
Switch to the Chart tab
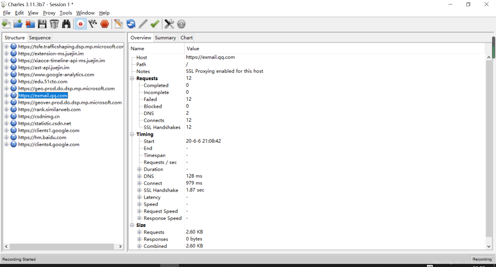click(x=187, y=38)
